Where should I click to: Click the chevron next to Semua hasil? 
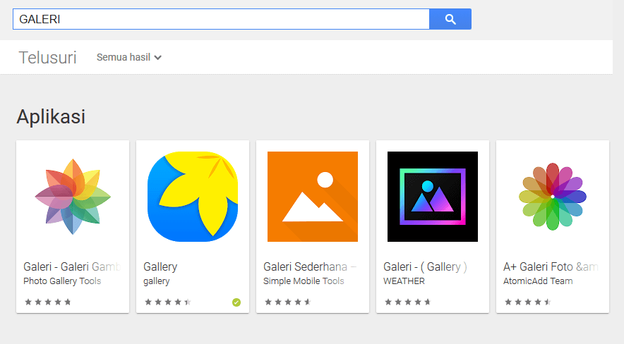click(158, 58)
